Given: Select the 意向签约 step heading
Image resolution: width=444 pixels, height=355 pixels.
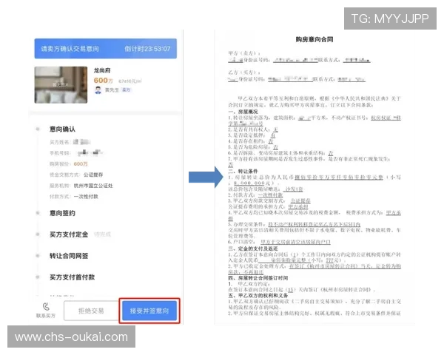Looking at the screenshot, I should pos(62,213).
